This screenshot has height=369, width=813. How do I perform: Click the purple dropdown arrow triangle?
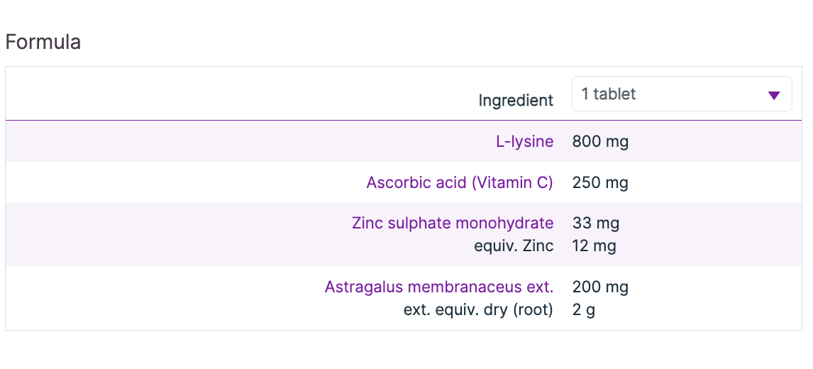pyautogui.click(x=774, y=95)
